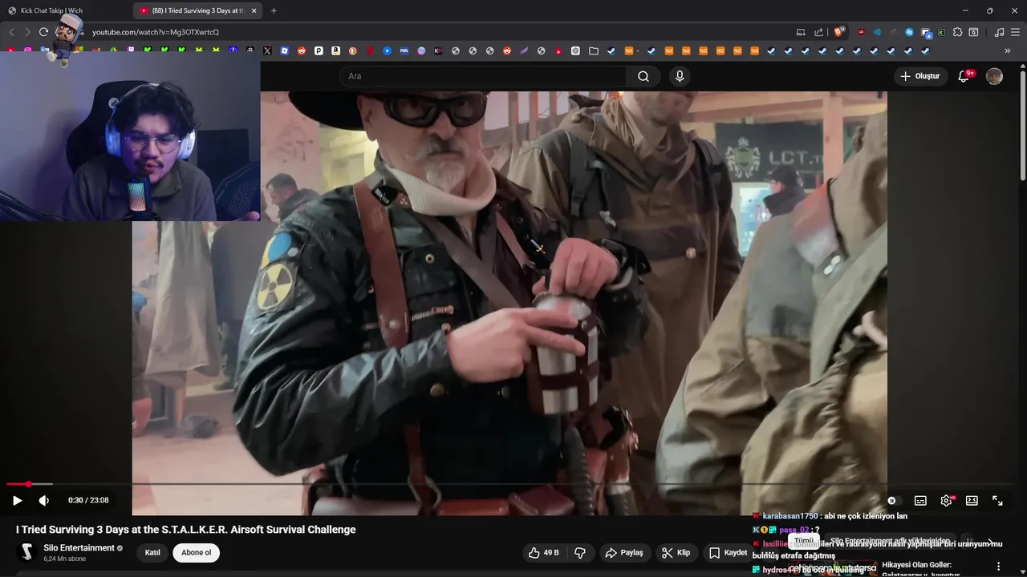Open uBlock Origin extension icon
1027x577 pixels.
pos(861,32)
